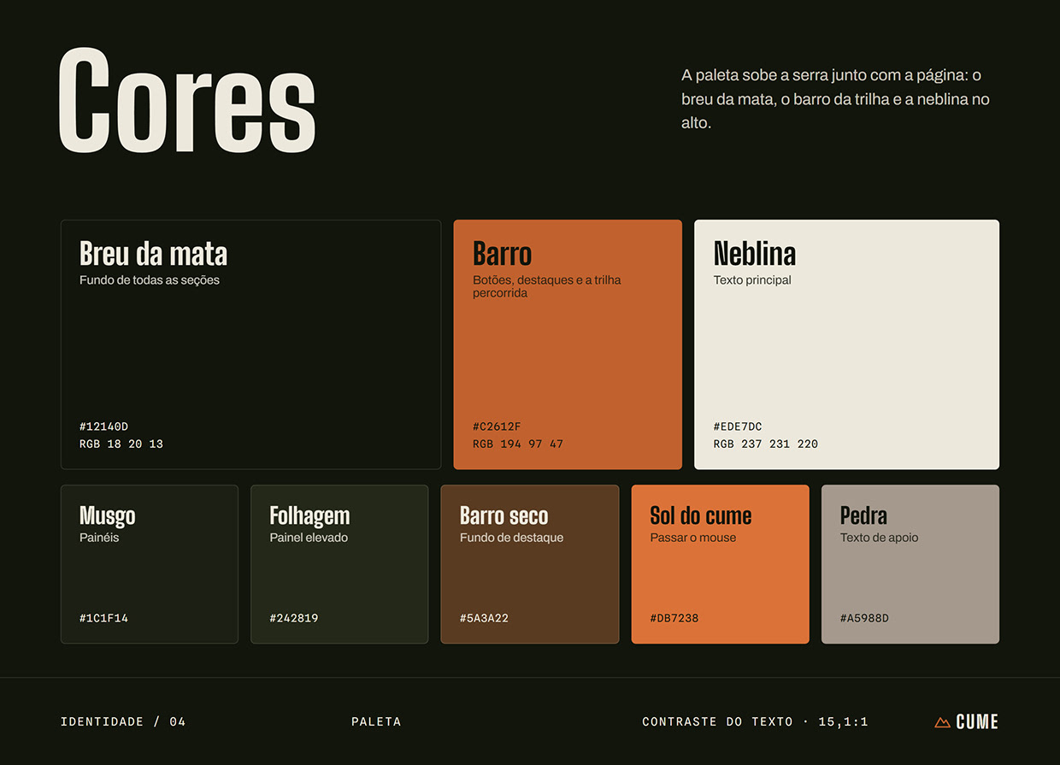Screen dimensions: 1060x765
Task: Click the "Botões, destaques e a trilha percorrida" description
Action: coord(547,286)
